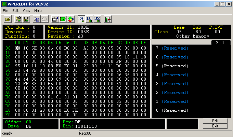
Task: Select bit 4 (Reserved) entry
Action: click(172, 75)
